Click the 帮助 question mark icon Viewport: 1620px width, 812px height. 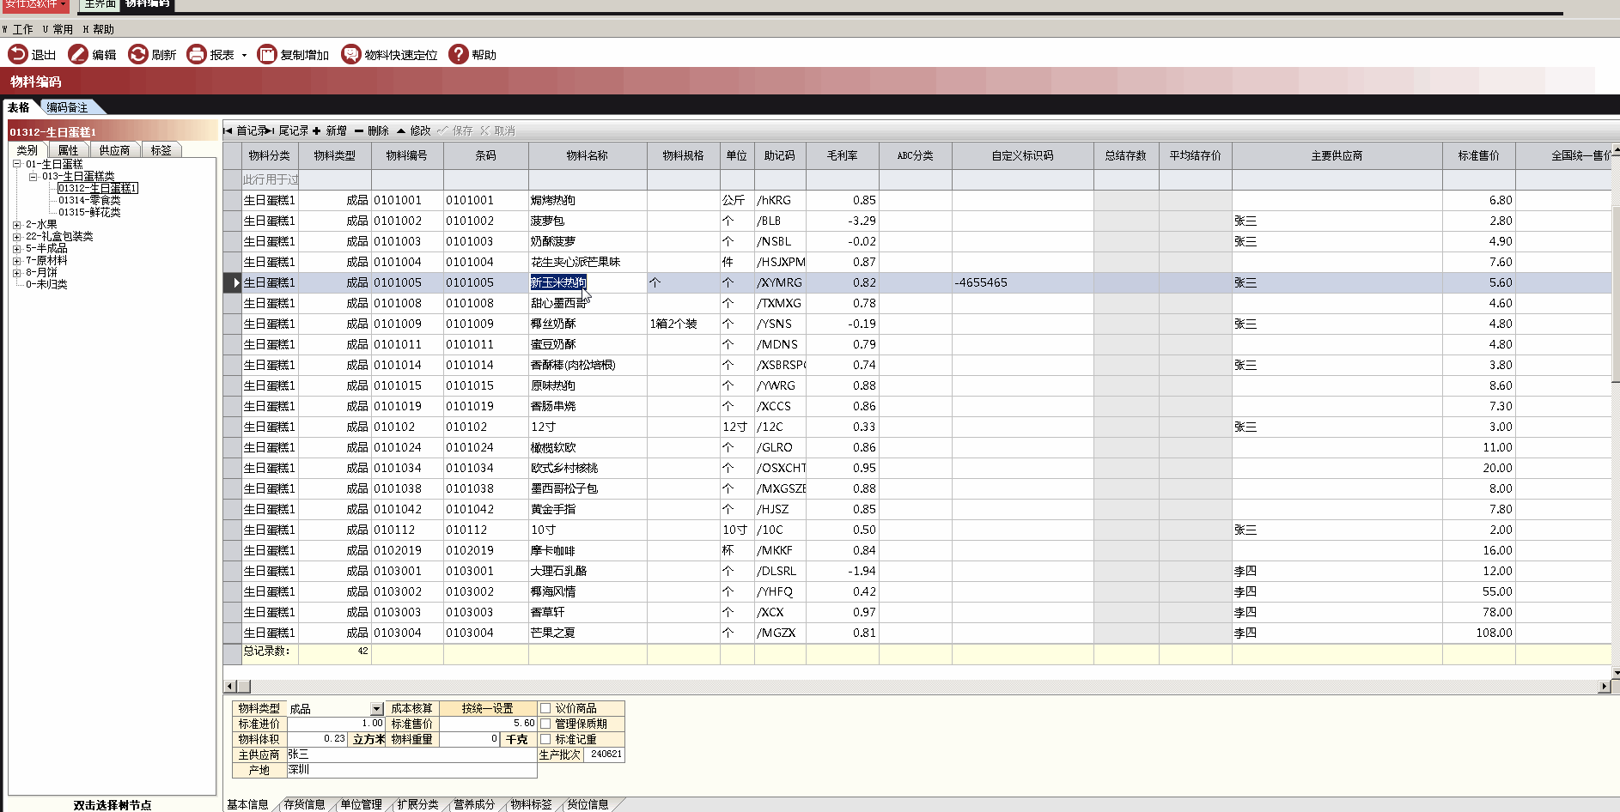point(459,54)
